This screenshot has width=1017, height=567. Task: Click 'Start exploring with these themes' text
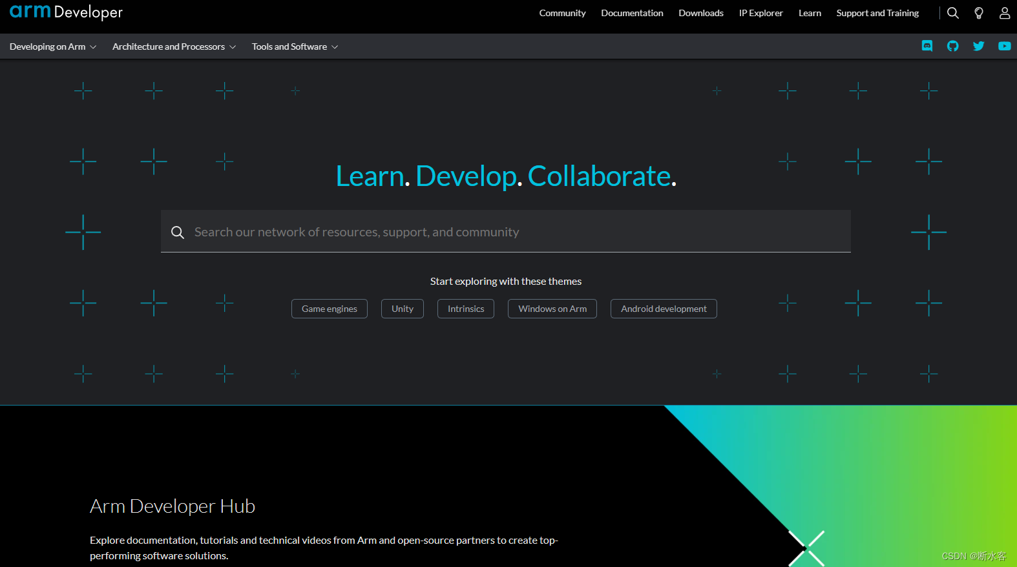tap(506, 282)
